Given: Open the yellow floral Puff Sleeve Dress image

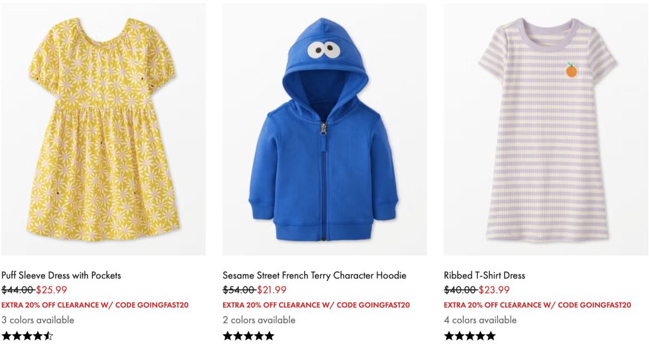Looking at the screenshot, I should 103,130.
